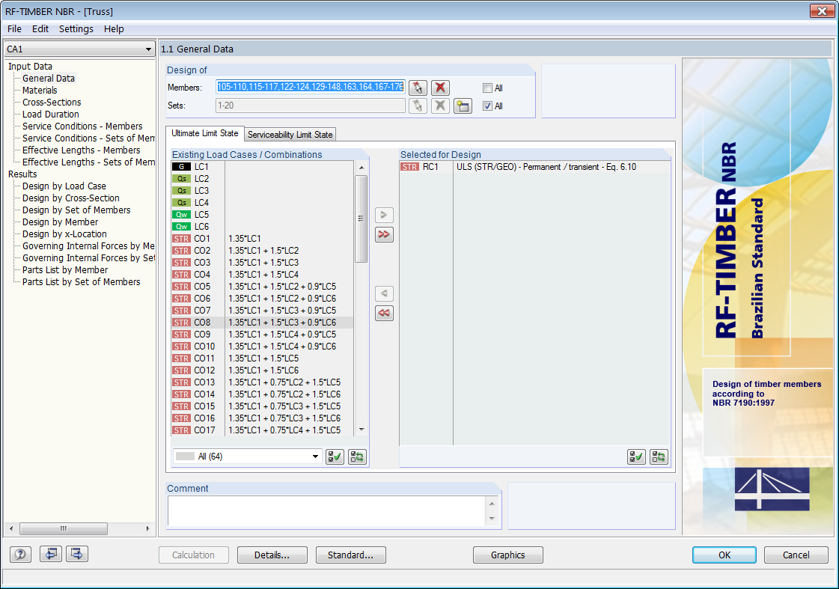
Task: Move selected combination right with single arrow
Action: (384, 215)
